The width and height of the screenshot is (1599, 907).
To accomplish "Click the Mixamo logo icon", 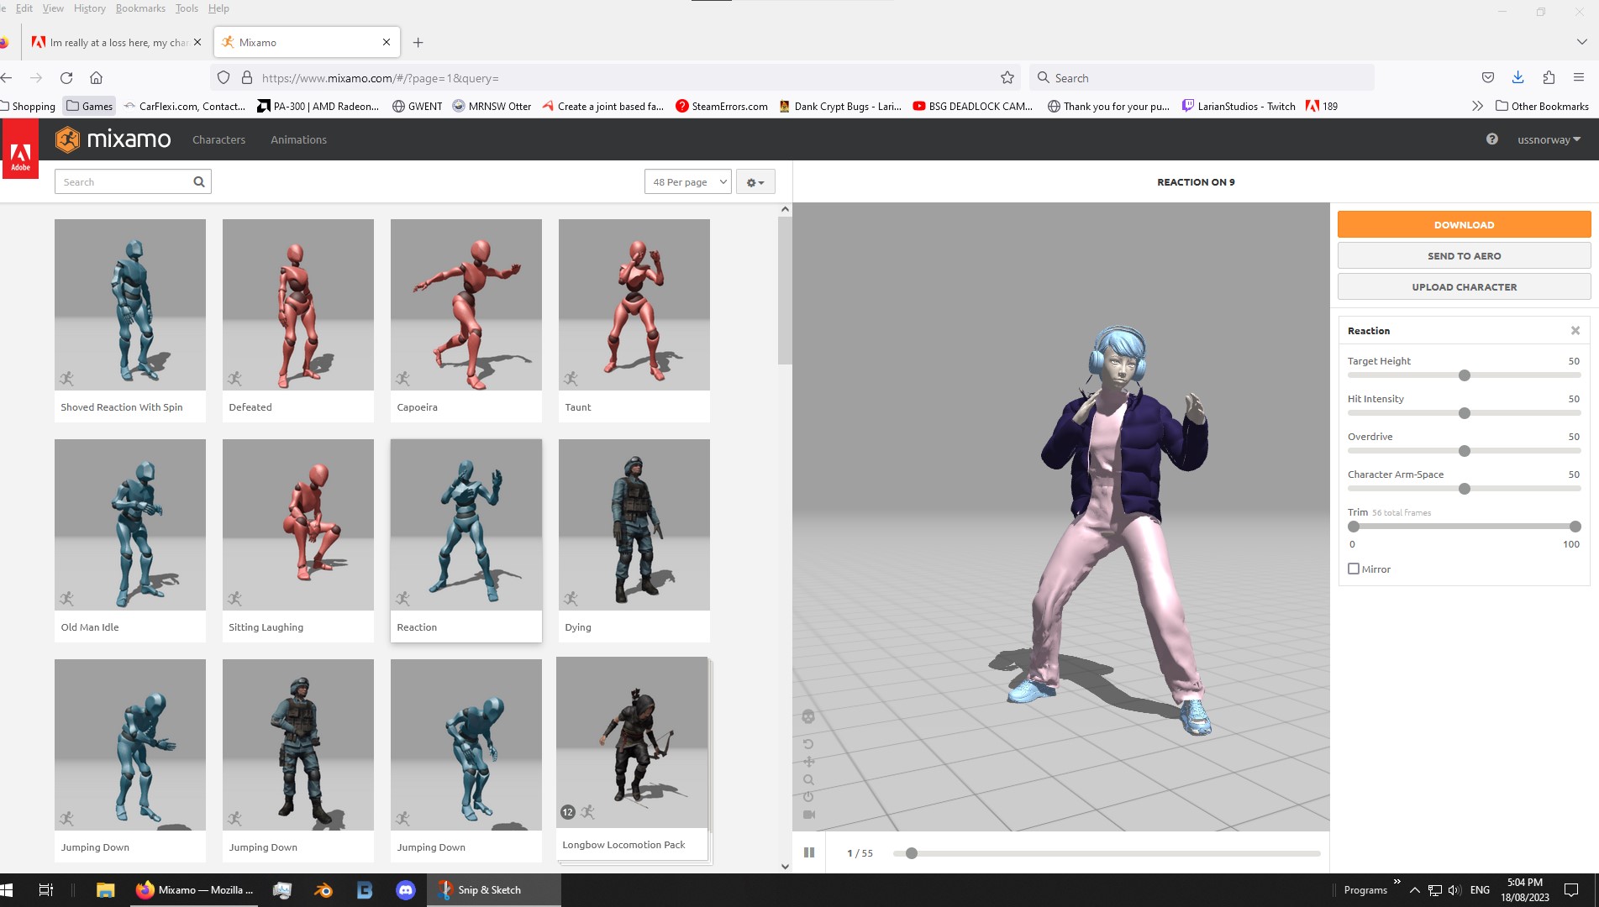I will [66, 139].
